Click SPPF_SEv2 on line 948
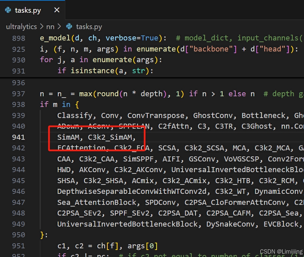 (x=130, y=213)
